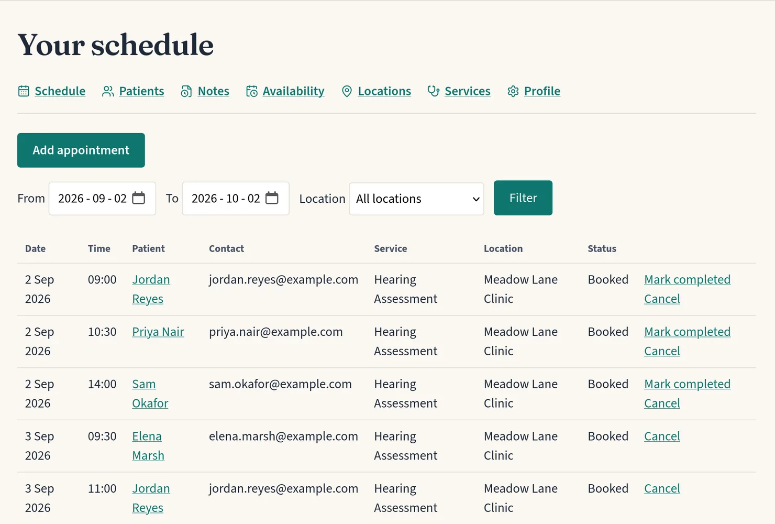
Task: Open the Availability tab
Action: [293, 91]
